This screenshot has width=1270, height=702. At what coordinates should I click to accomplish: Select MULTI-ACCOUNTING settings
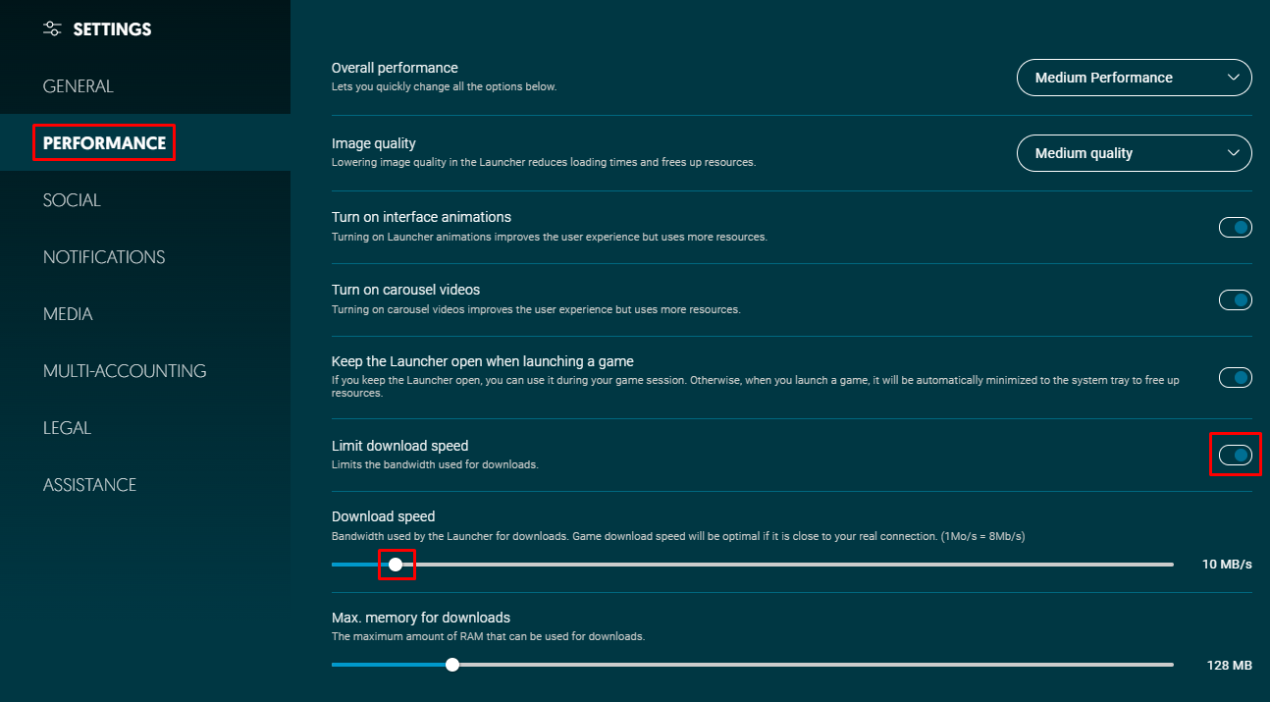[x=124, y=370]
